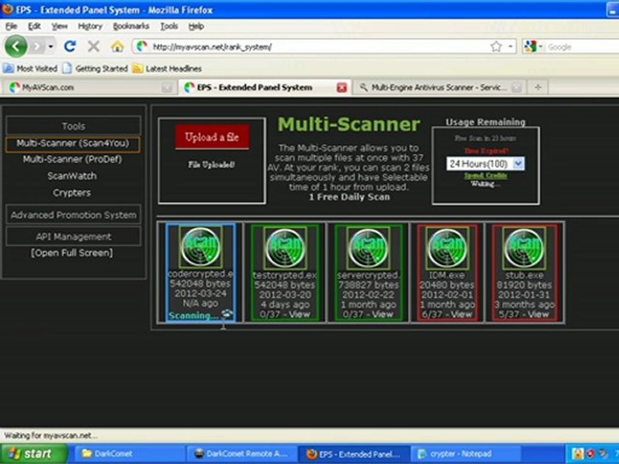The image size is (619, 464).
Task: Open Advanced Promotion System section
Action: point(74,215)
